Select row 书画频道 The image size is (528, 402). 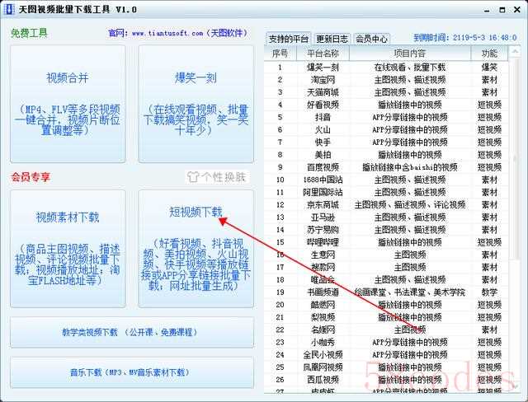[x=386, y=292]
